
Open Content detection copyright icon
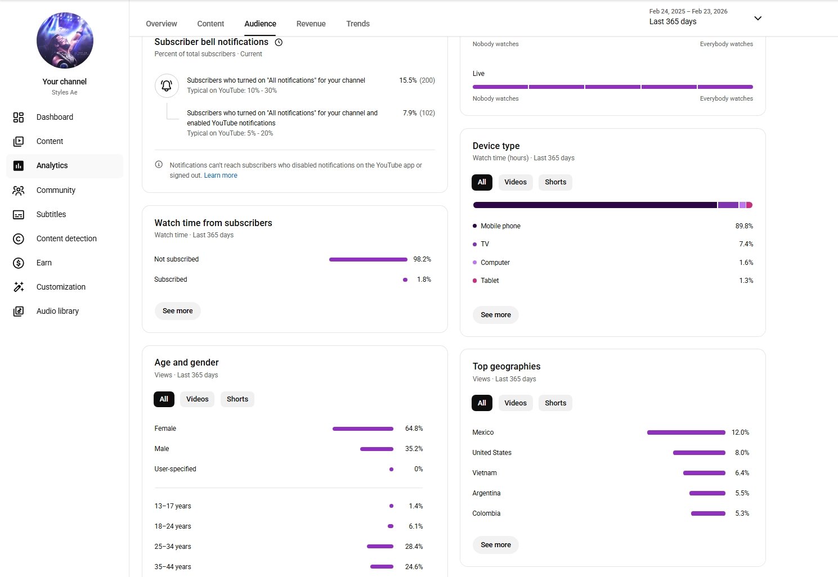click(x=19, y=239)
